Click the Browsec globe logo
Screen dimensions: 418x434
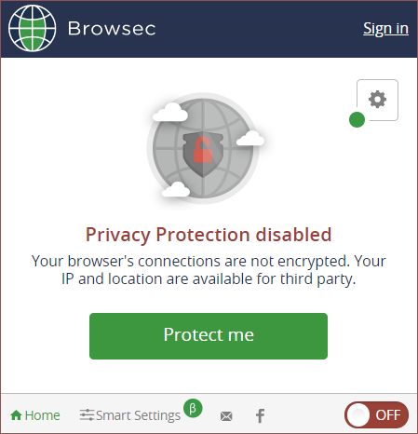point(33,28)
